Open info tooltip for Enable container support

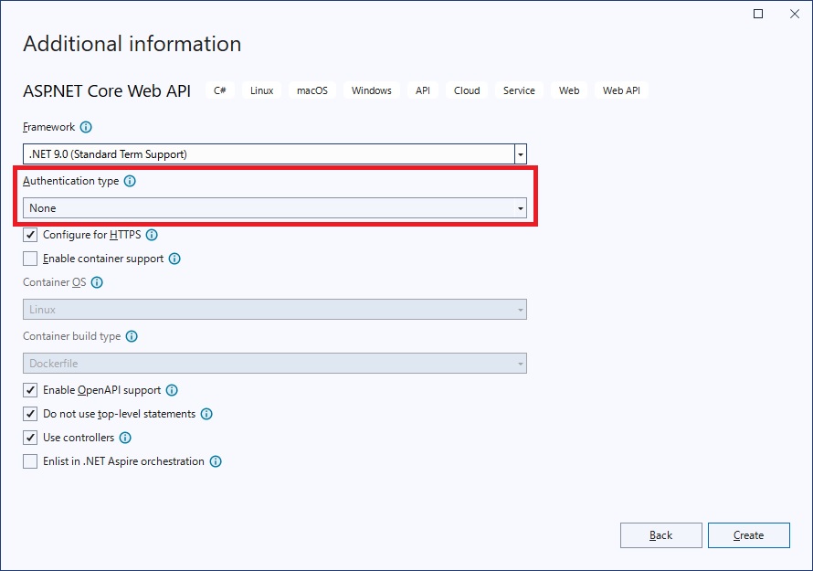tap(174, 259)
